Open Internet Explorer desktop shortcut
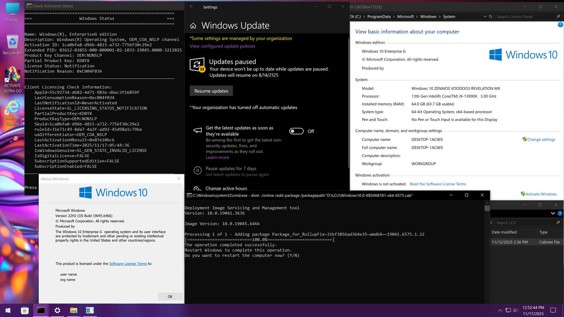The width and height of the screenshot is (564, 317). click(12, 113)
